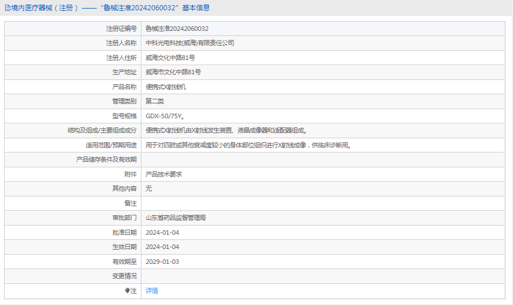Click the page heading 境内医疗器械（注册）基本信息
The image size is (513, 305).
click(111, 8)
